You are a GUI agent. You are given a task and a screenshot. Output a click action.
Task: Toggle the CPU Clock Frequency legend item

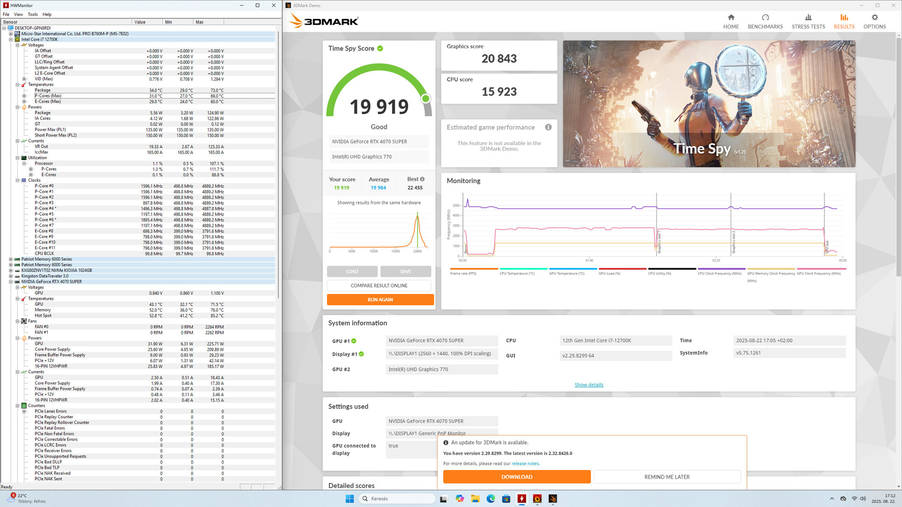(x=721, y=269)
